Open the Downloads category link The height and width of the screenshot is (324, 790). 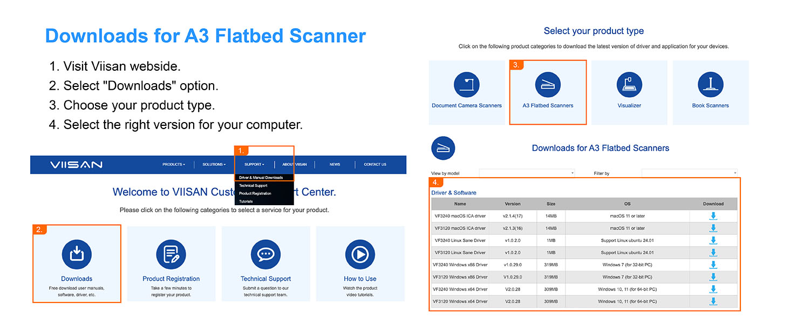click(x=77, y=279)
